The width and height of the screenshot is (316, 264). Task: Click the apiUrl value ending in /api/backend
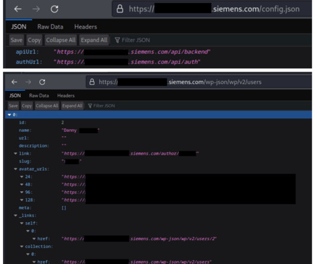click(x=132, y=52)
